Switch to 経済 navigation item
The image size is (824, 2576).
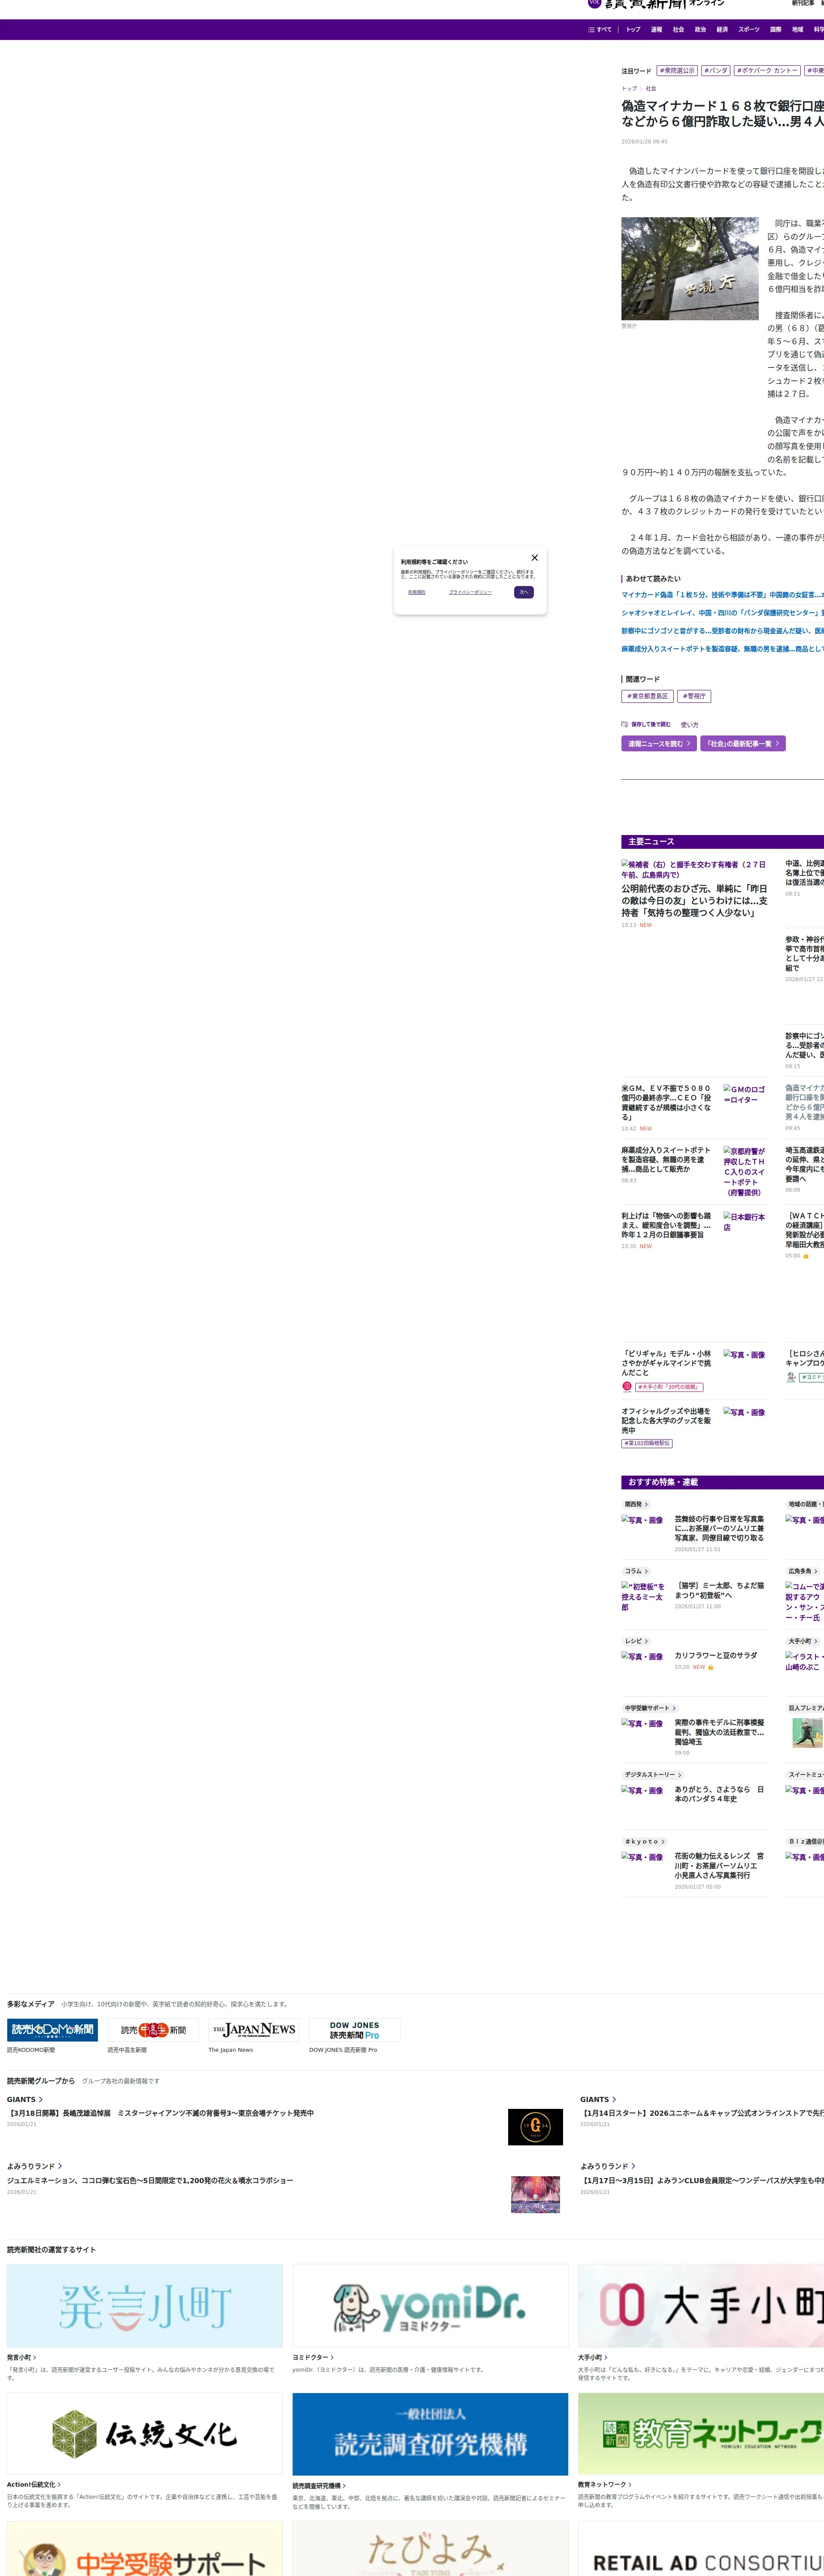pos(722,30)
